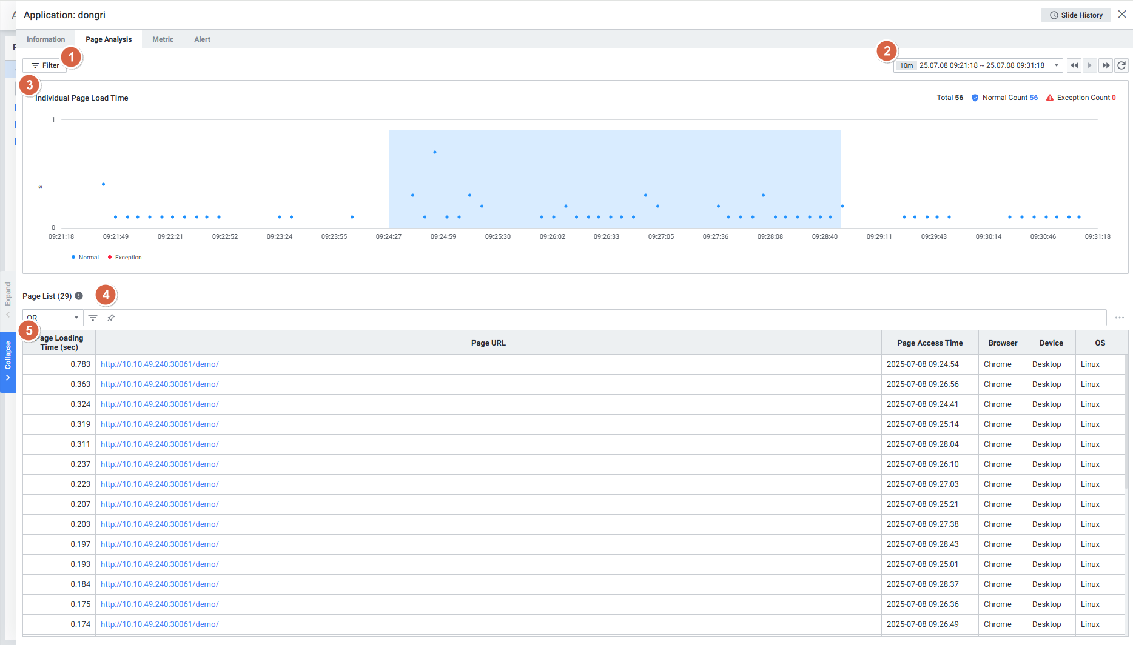
Task: Click the Page List info icon
Action: (79, 296)
